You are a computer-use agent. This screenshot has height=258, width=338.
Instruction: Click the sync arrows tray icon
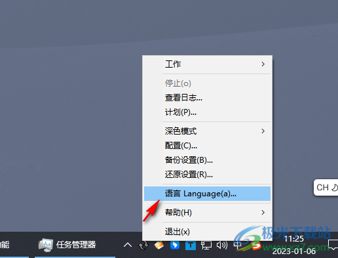coord(143,246)
